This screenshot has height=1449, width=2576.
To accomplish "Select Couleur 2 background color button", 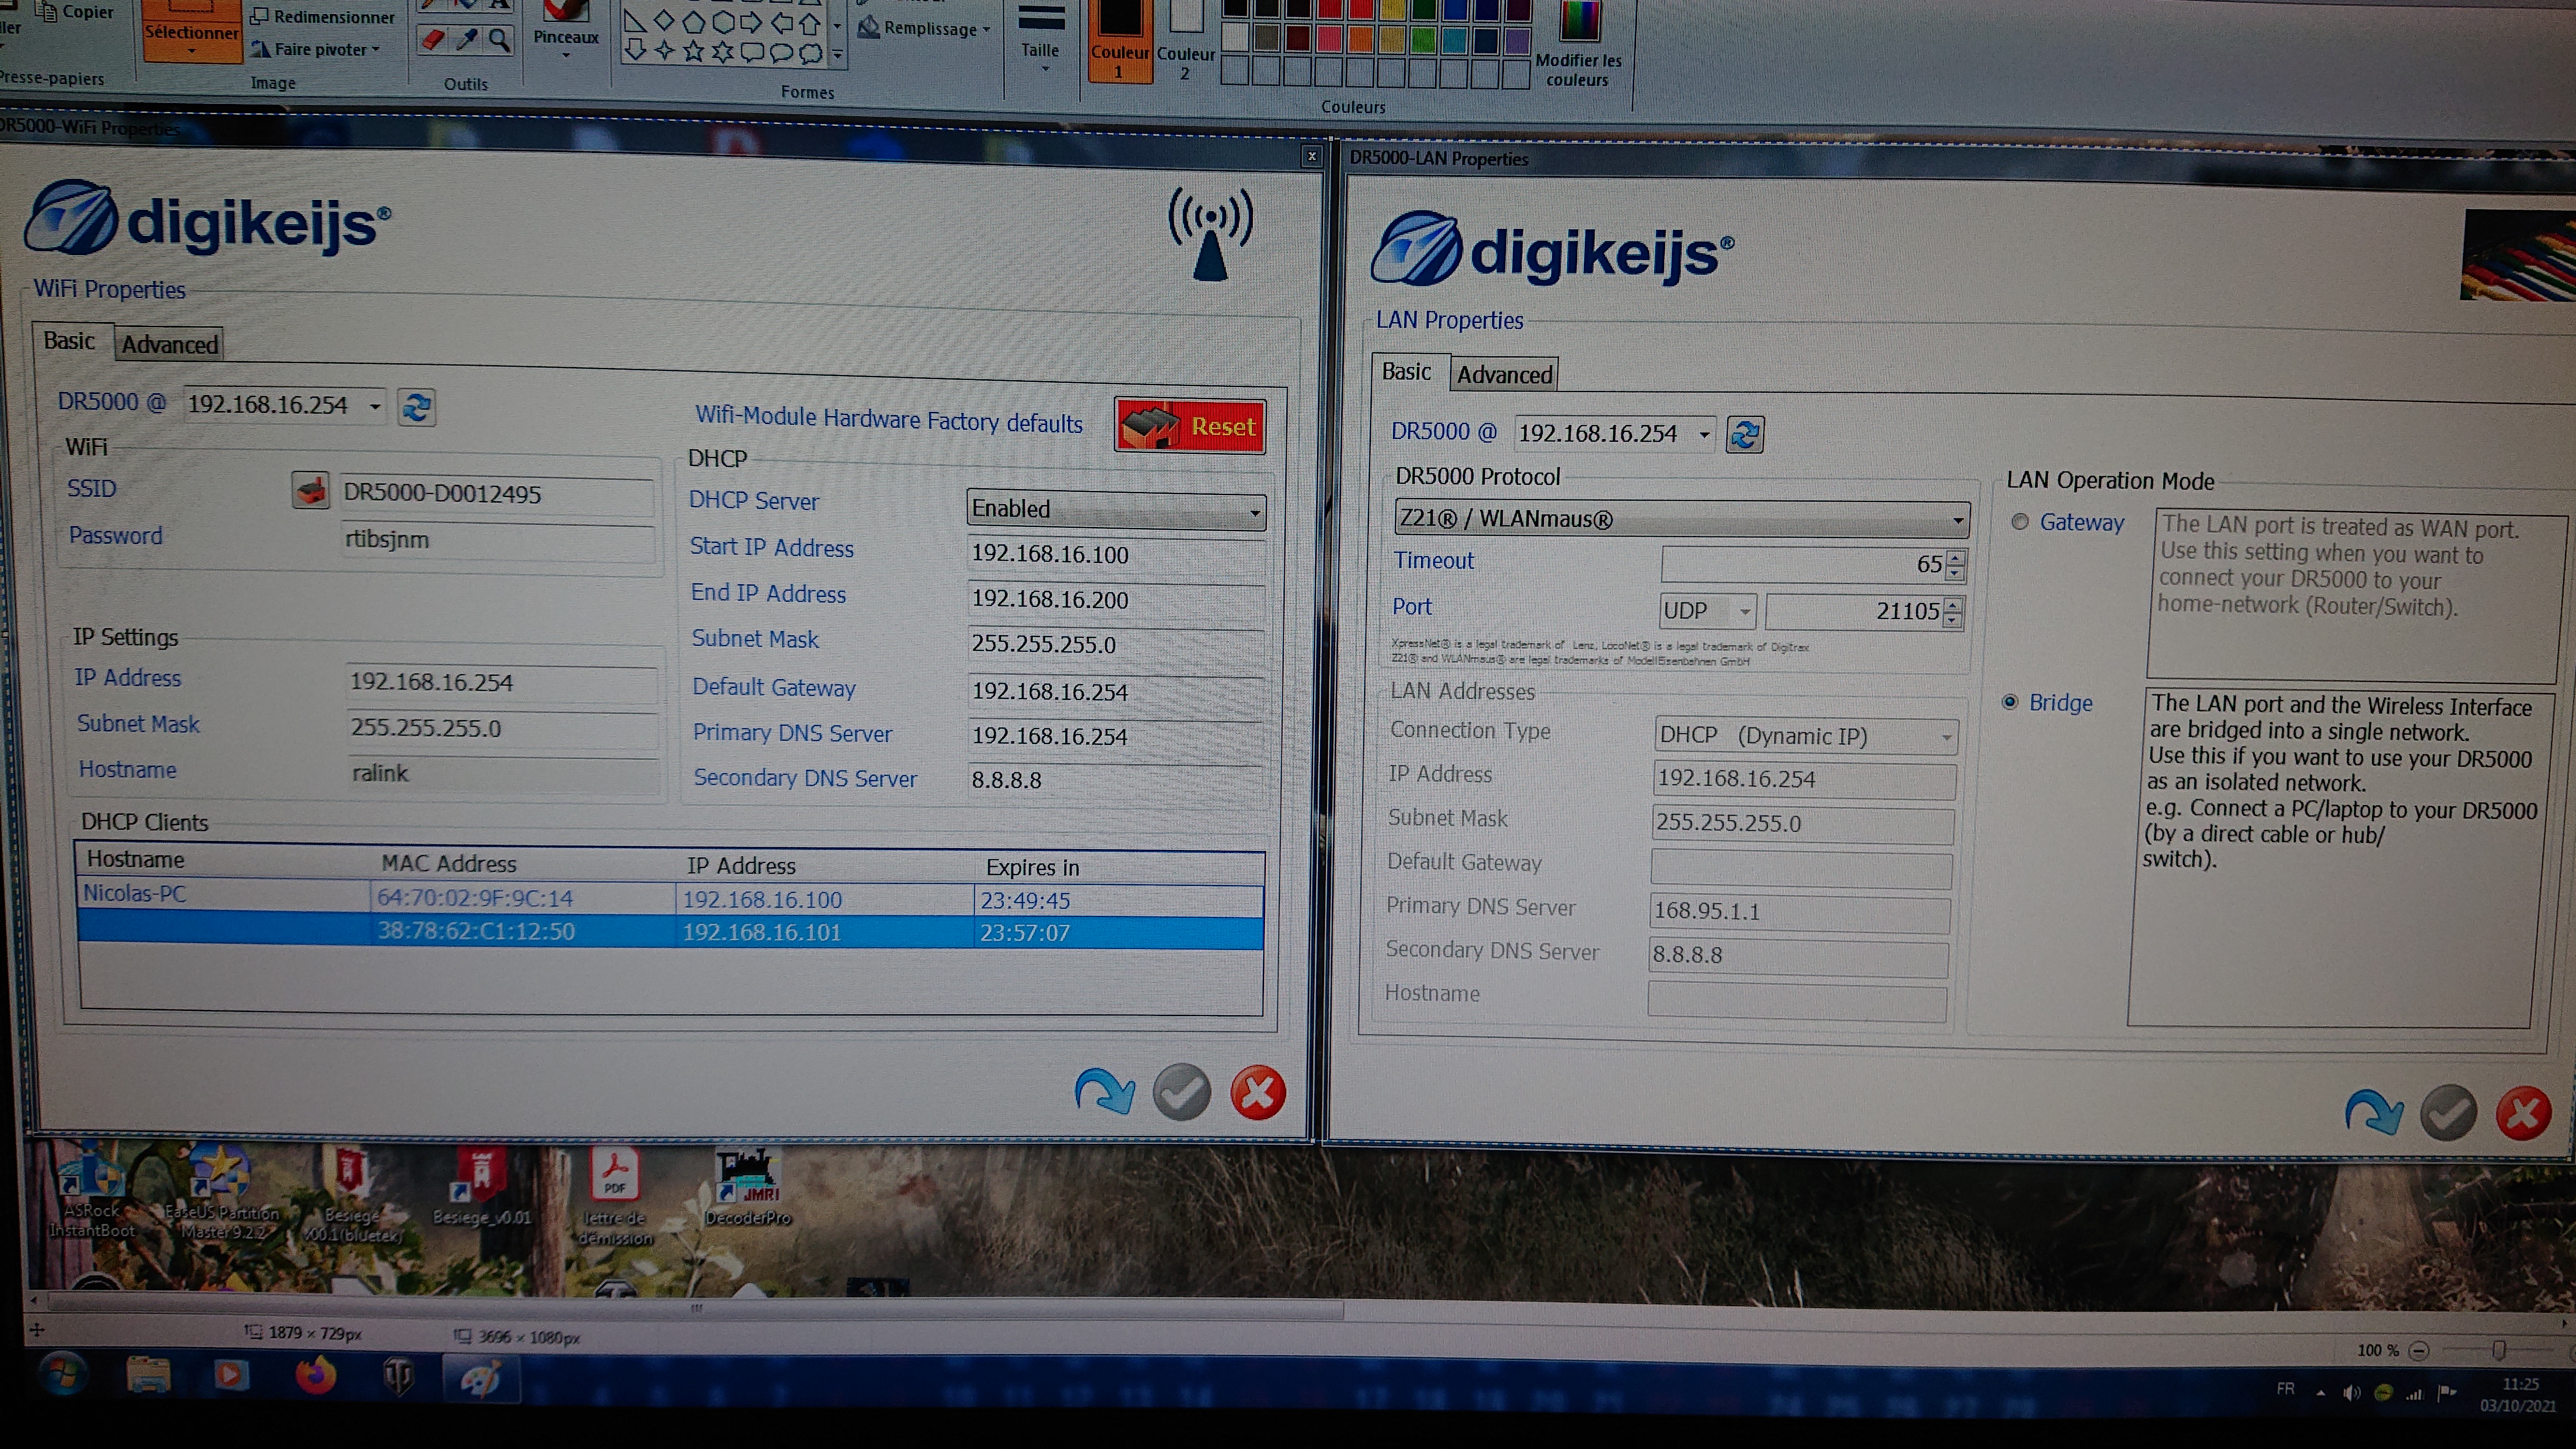I will pyautogui.click(x=1185, y=42).
